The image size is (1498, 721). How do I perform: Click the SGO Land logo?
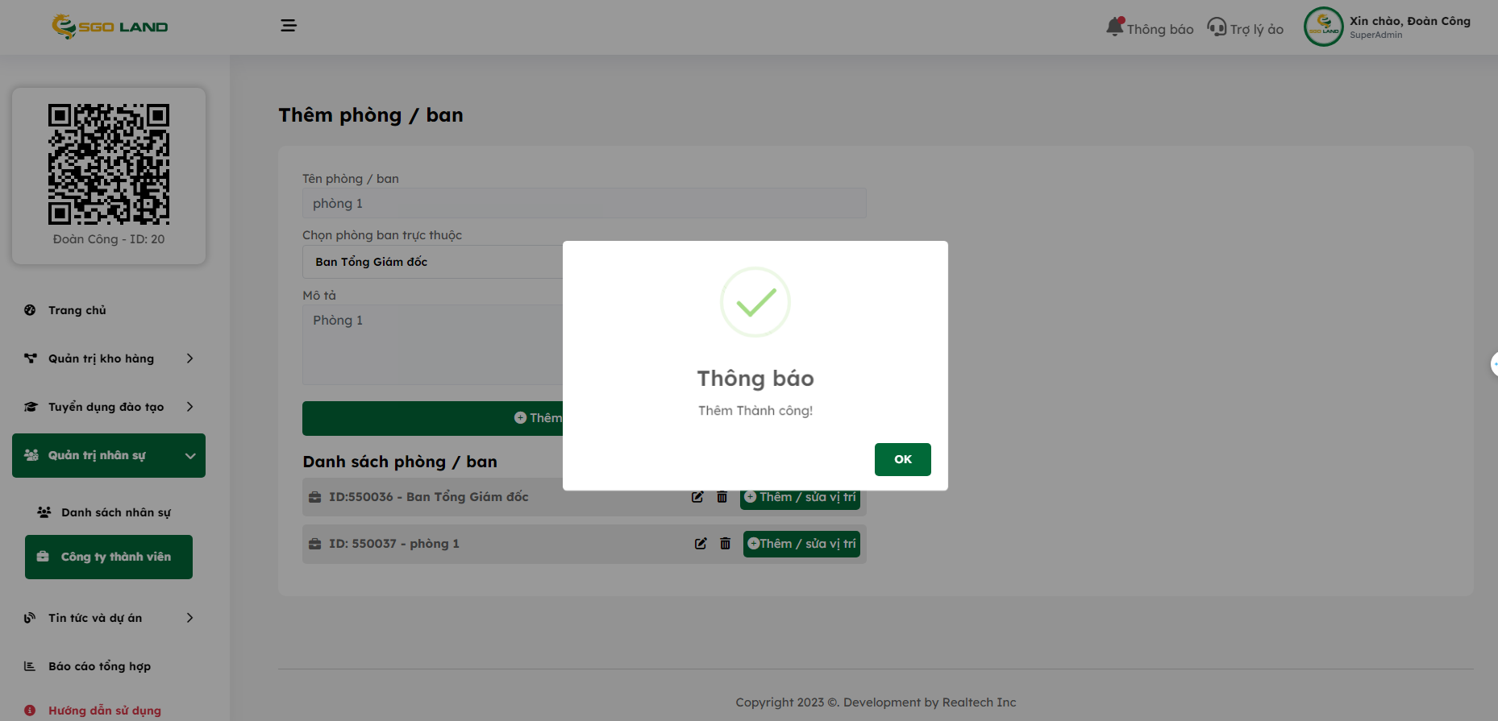click(110, 27)
